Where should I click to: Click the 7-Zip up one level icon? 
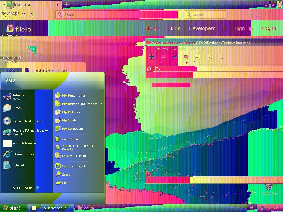pyautogui.click(x=149, y=69)
